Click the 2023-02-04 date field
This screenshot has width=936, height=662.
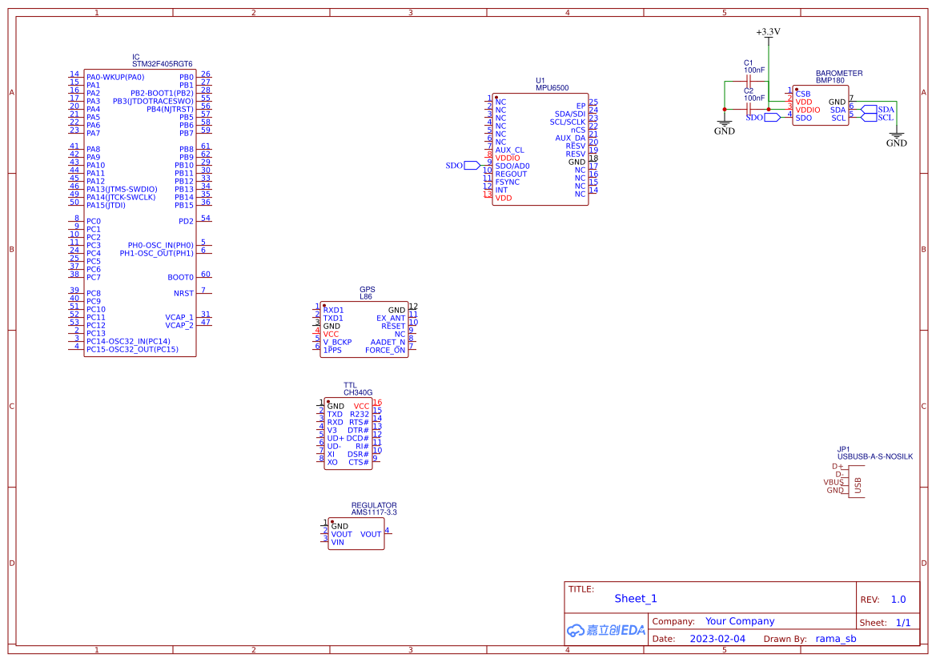click(x=717, y=639)
